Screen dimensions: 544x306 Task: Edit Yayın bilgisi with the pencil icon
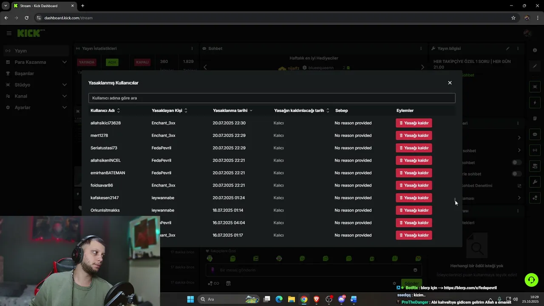click(x=507, y=48)
